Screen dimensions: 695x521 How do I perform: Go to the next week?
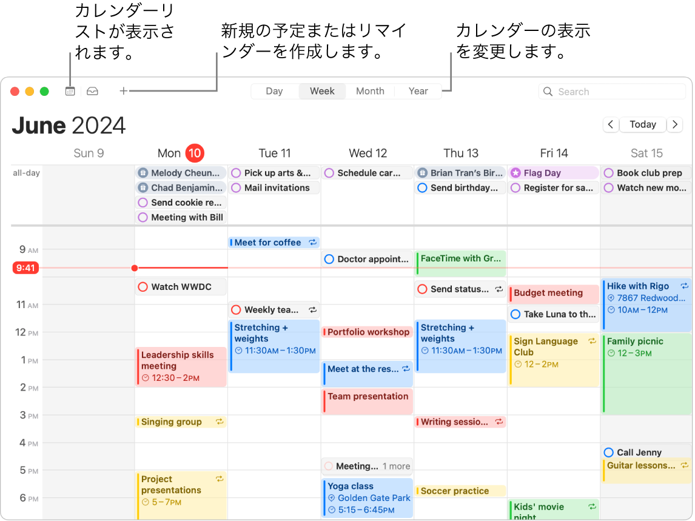click(674, 124)
